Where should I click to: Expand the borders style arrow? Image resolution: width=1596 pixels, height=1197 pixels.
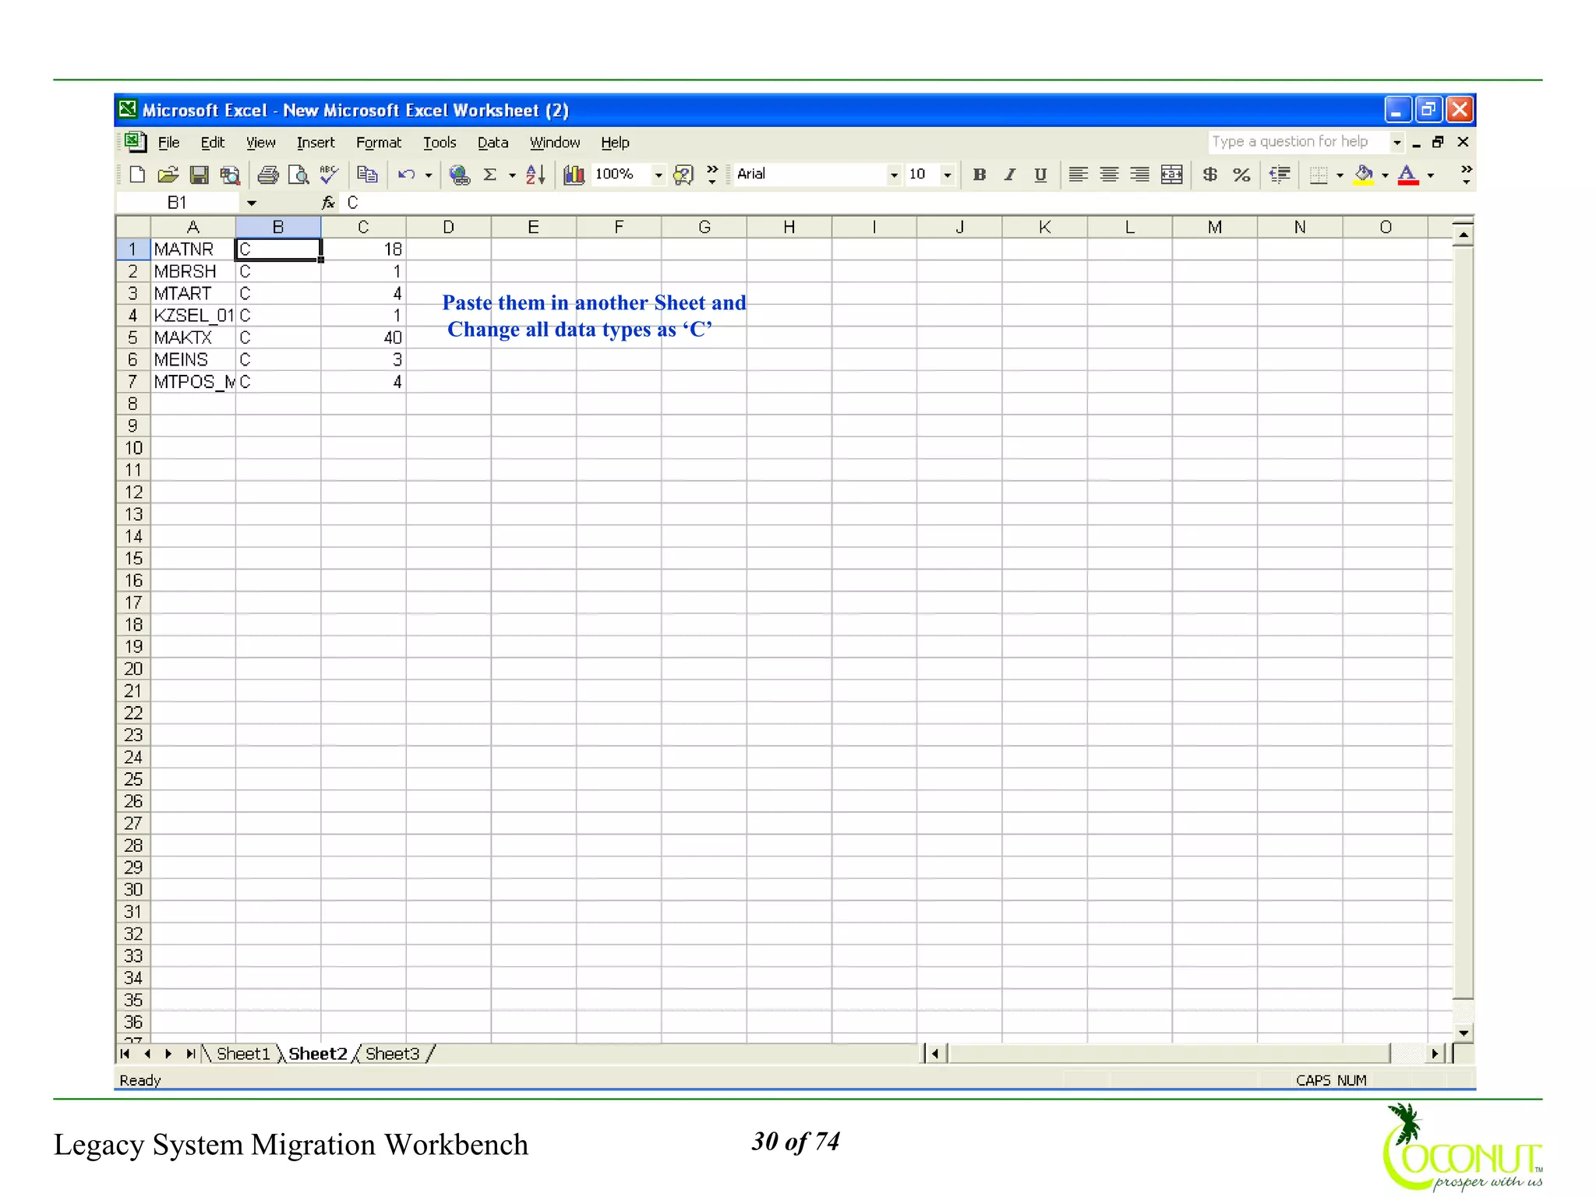pyautogui.click(x=1340, y=175)
